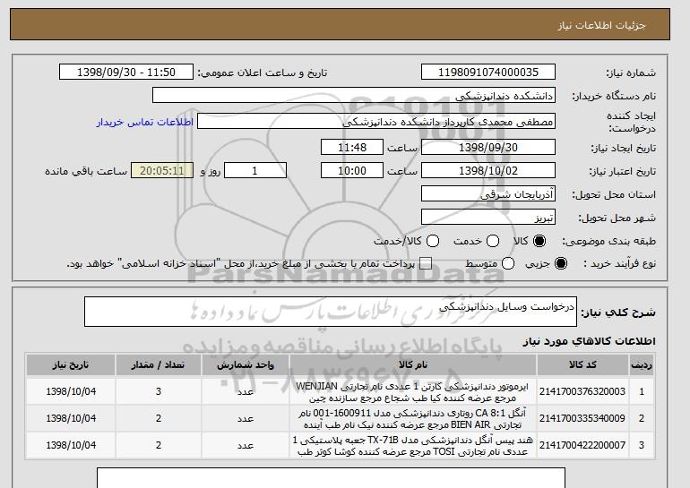Open the اطلاعات تماس خریدار link

coord(145,122)
